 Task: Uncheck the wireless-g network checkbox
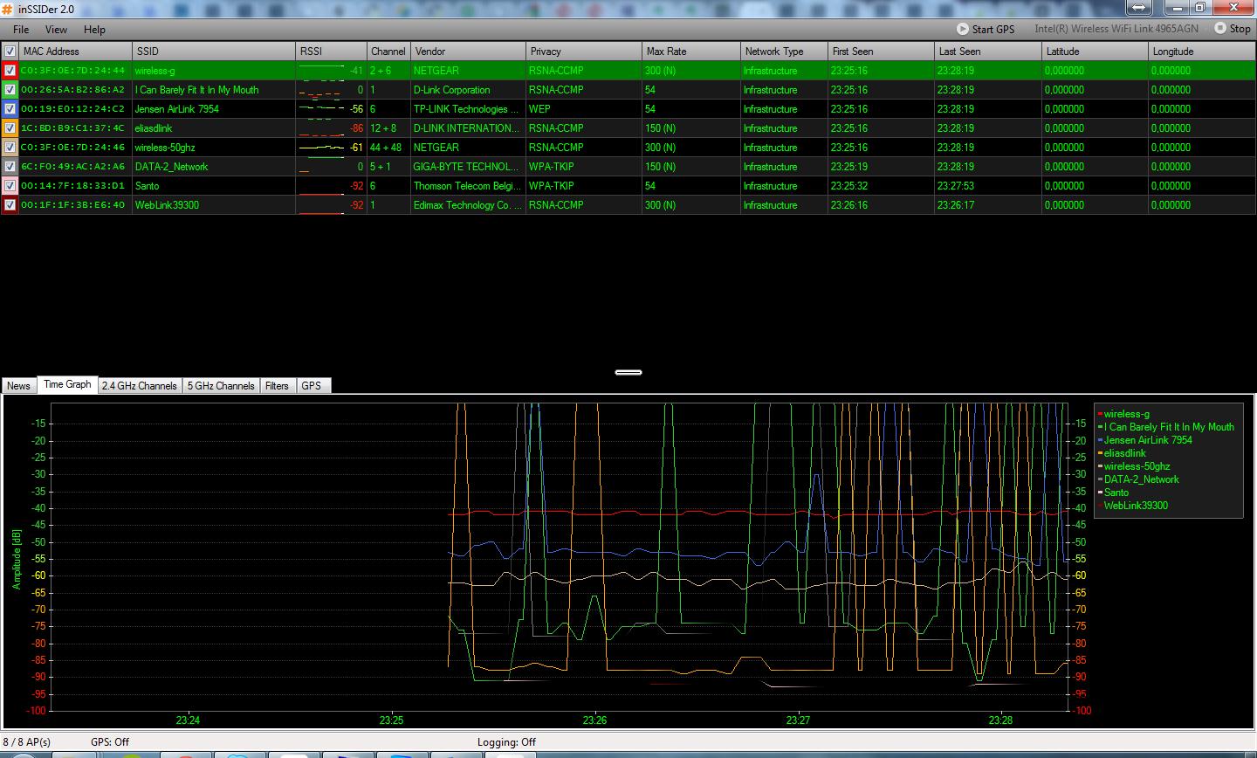(x=10, y=71)
